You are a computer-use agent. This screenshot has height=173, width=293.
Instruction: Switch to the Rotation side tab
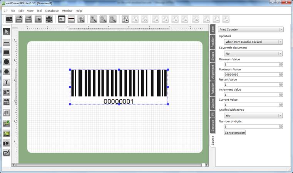click(213, 89)
